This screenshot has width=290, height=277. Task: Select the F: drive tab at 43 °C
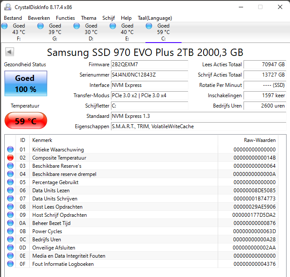[19, 32]
